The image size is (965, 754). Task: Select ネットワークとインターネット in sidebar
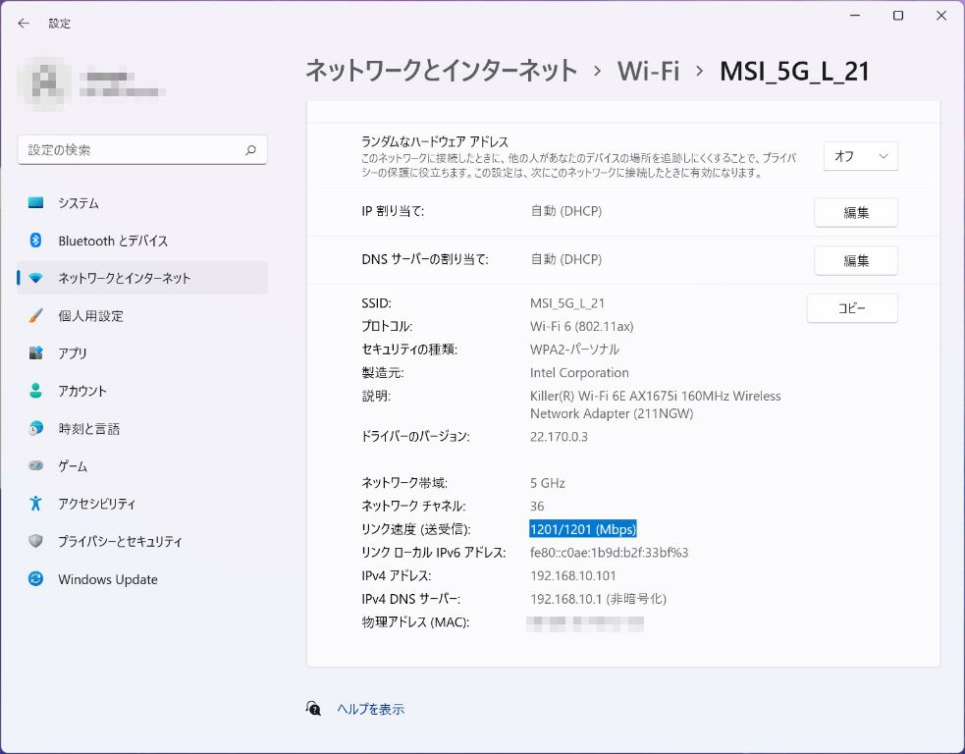pos(124,278)
